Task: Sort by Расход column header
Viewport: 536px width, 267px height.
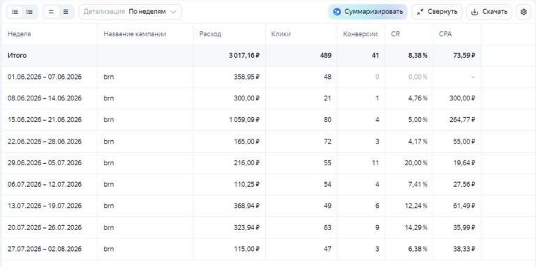Action: point(210,34)
